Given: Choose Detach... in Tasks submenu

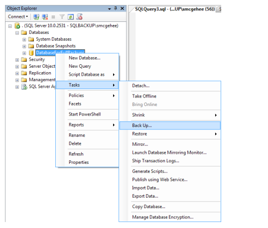Looking at the screenshot, I should point(170,86).
